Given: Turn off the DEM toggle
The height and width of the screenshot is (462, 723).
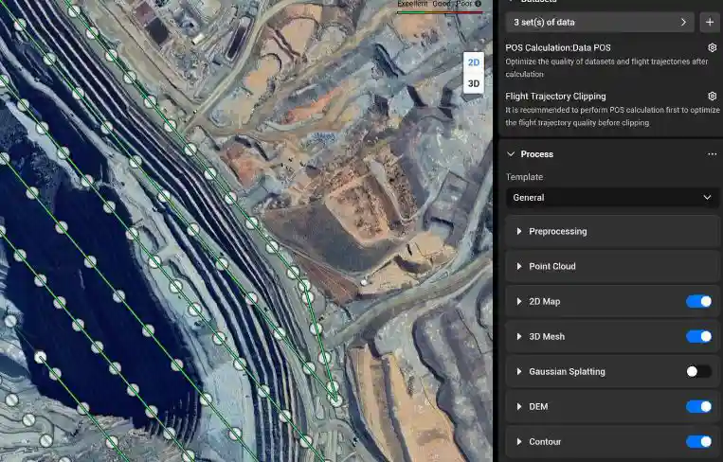Looking at the screenshot, I should click(698, 406).
